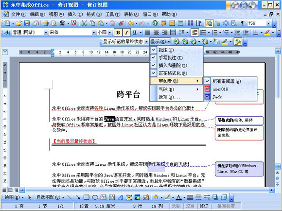Click the Cut scissors icon

pyautogui.click(x=84, y=23)
